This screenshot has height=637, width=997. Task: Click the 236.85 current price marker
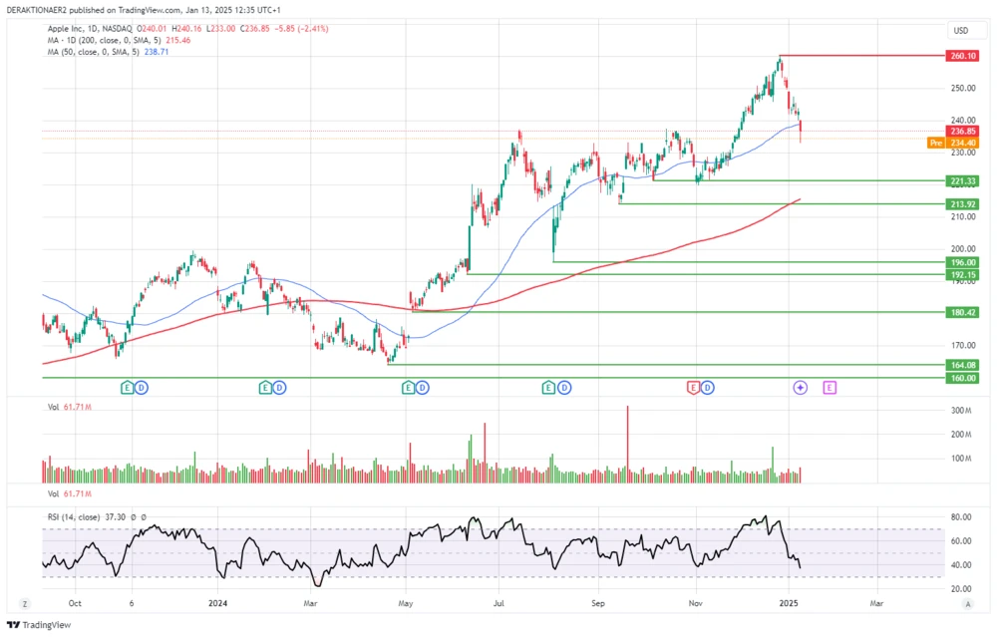click(x=962, y=131)
